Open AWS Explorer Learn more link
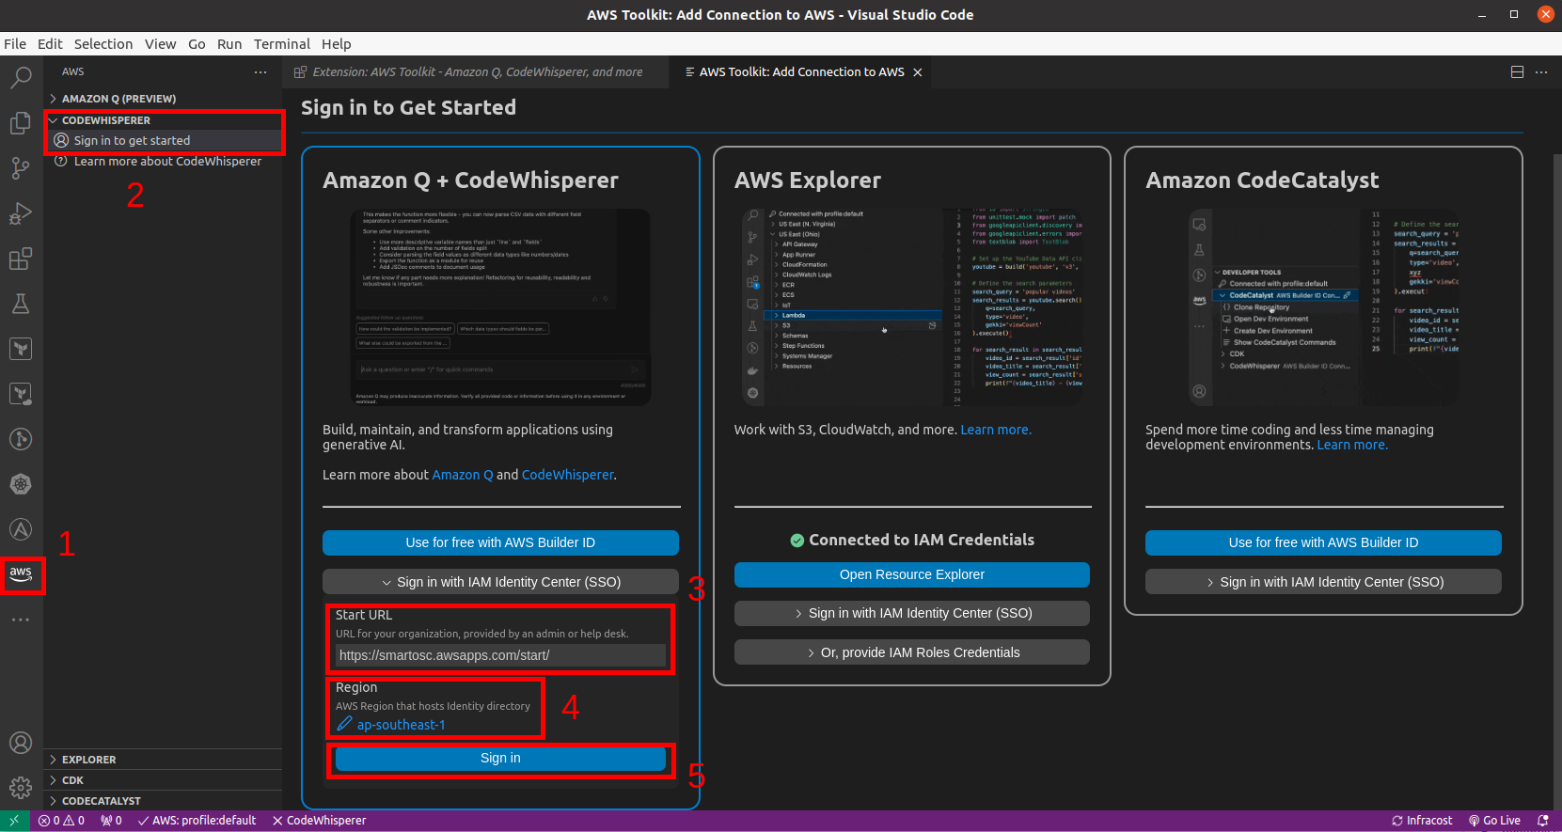Viewport: 1562px width, 832px height. point(996,430)
